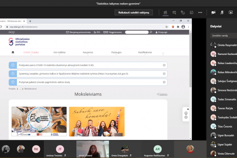The height and width of the screenshot is (158, 237).
Task: Open the reactions and raise hand icon
Action: [183, 13]
